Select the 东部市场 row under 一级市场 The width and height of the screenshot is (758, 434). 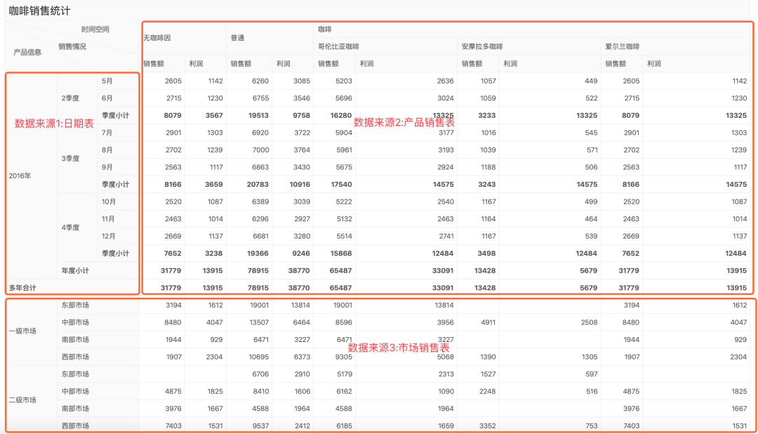[x=76, y=305]
